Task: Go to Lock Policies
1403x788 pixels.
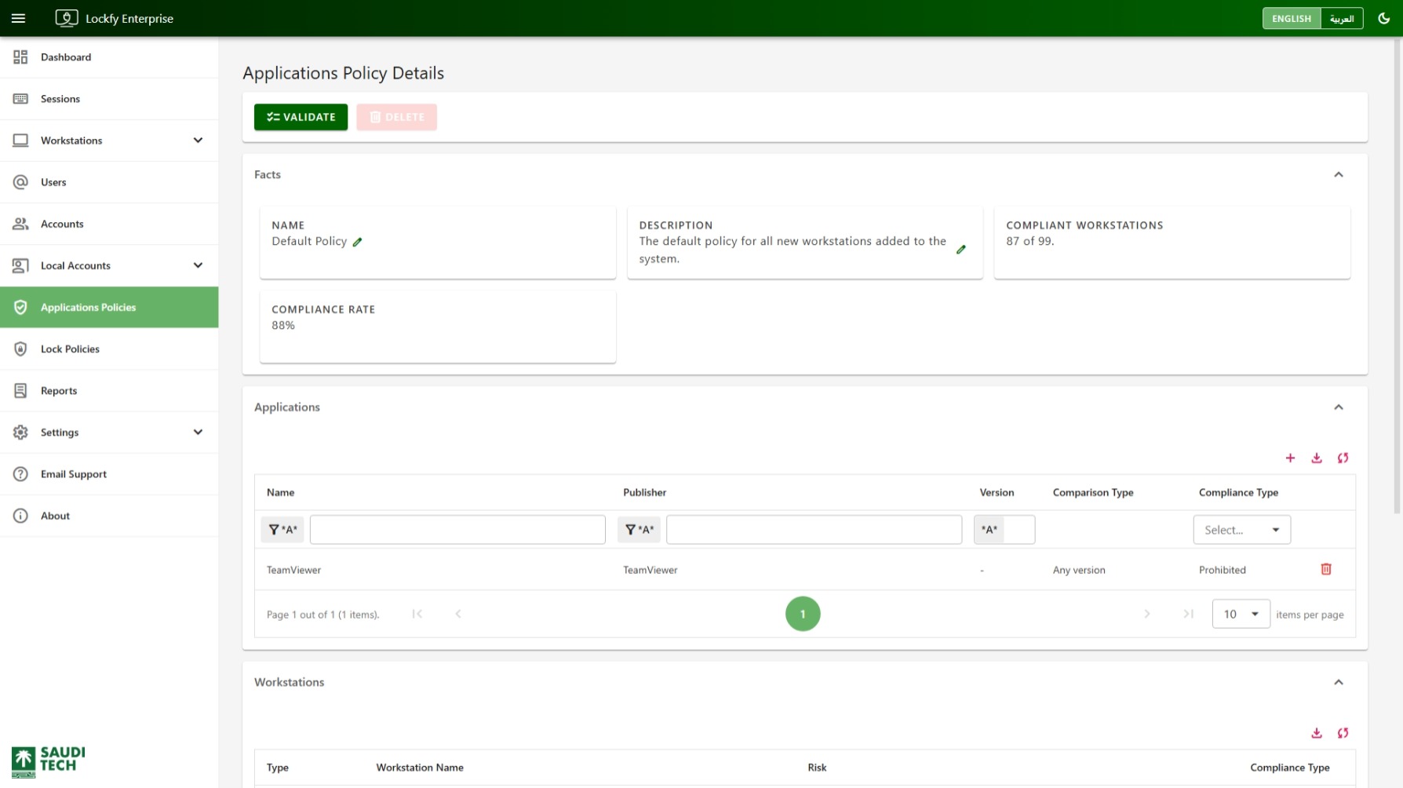Action: (x=109, y=348)
